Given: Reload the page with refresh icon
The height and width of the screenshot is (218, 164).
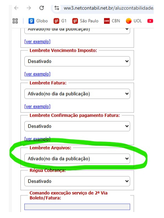Looking at the screenshot, I should pos(42,8).
